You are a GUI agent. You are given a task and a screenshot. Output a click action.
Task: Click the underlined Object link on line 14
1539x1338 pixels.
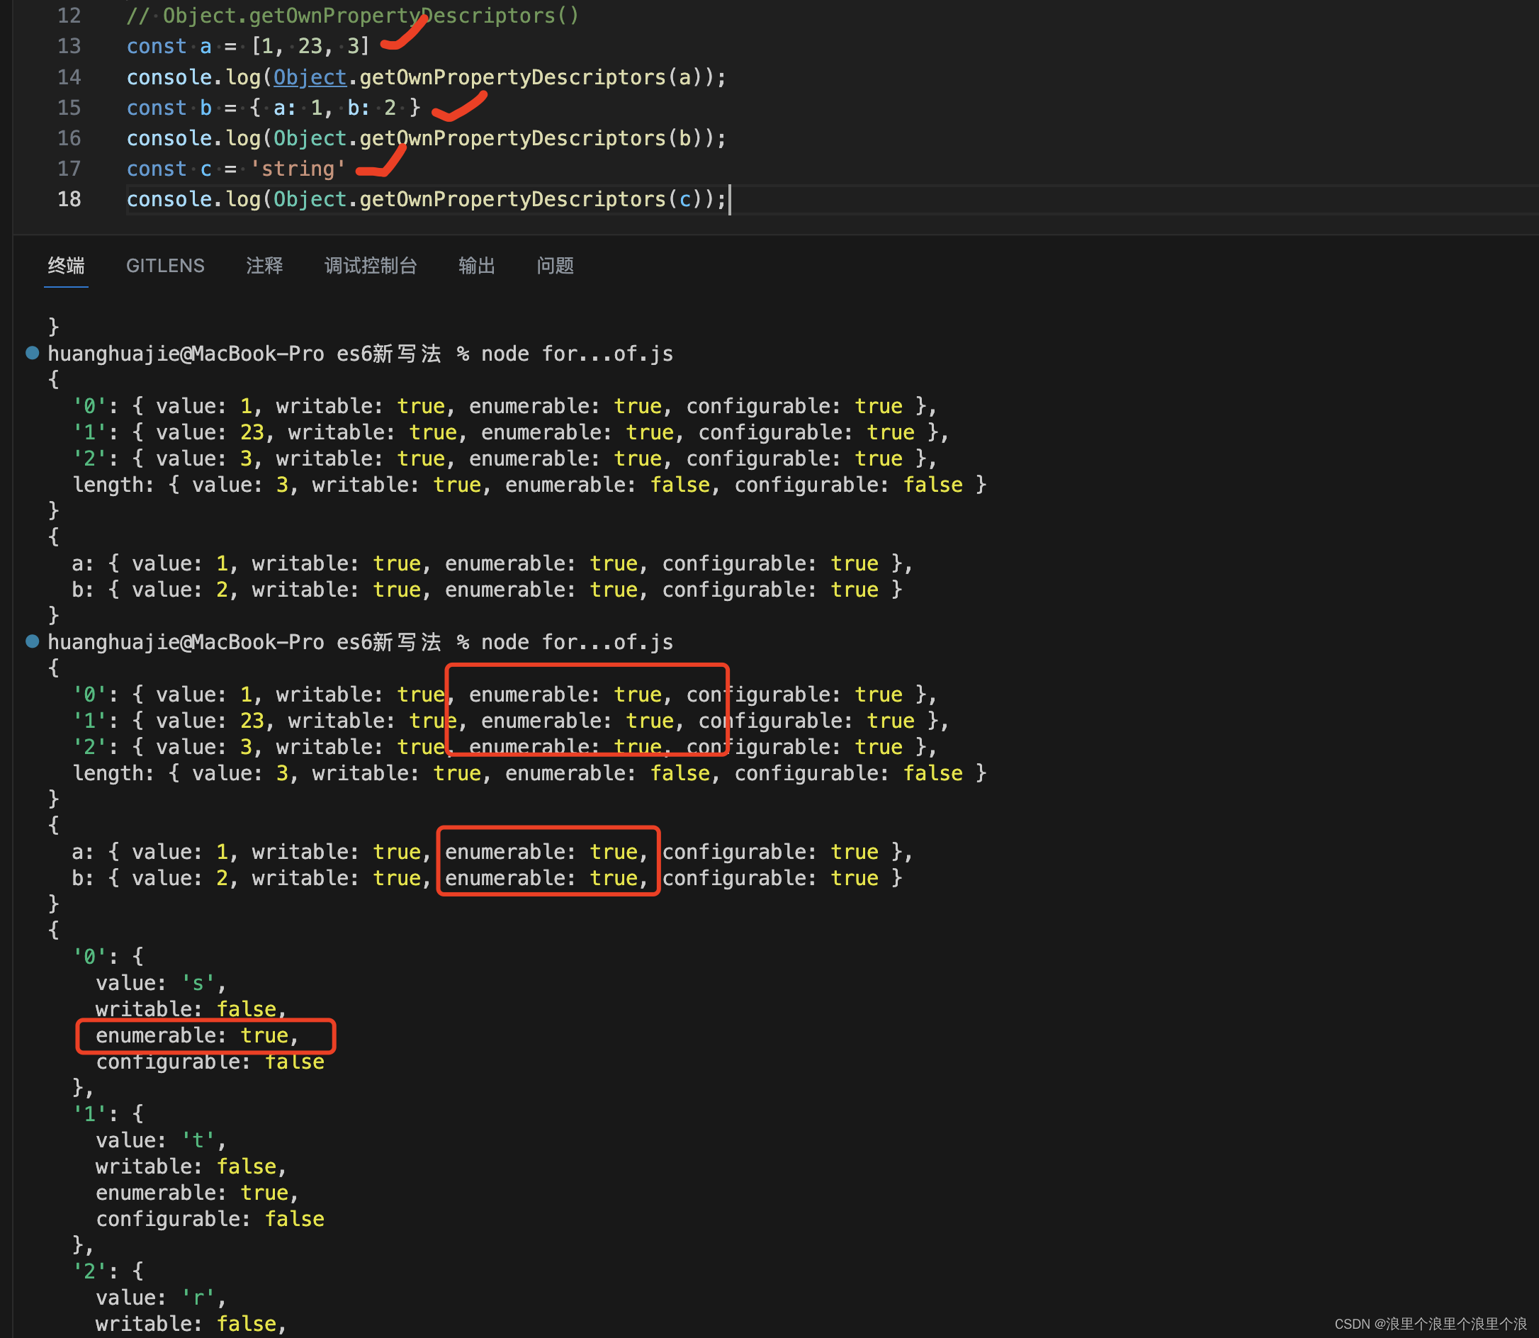[x=310, y=78]
